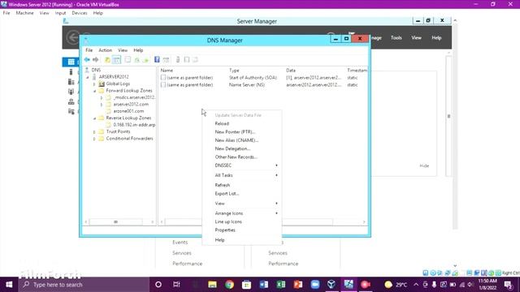
Task: Click the red screen recorder icon in the taskbar
Action: point(366,285)
